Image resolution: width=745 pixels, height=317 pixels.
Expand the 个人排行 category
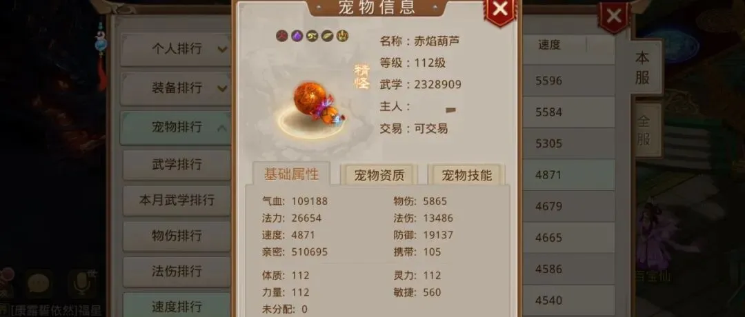point(175,49)
